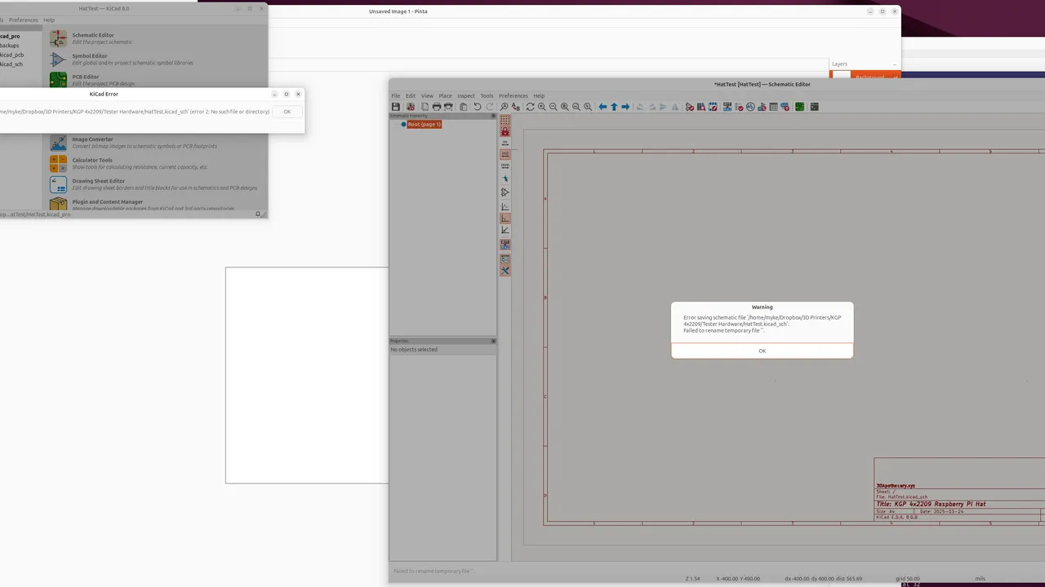Toggle the hierarchy navigator panel button

click(505, 259)
